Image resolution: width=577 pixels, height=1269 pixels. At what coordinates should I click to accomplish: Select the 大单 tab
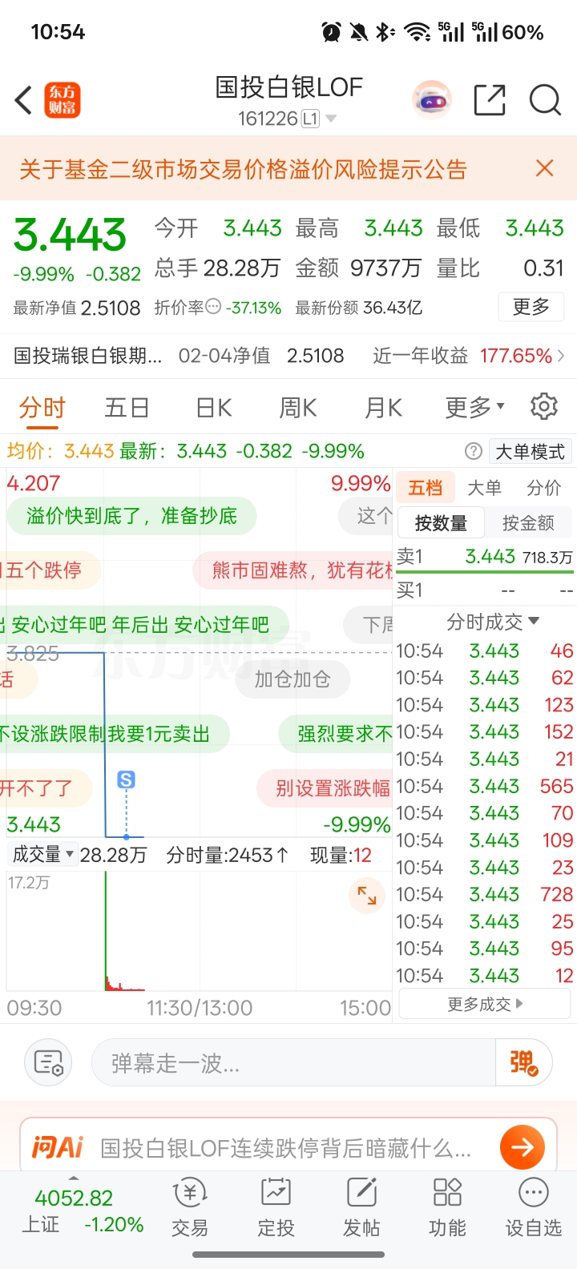click(484, 487)
